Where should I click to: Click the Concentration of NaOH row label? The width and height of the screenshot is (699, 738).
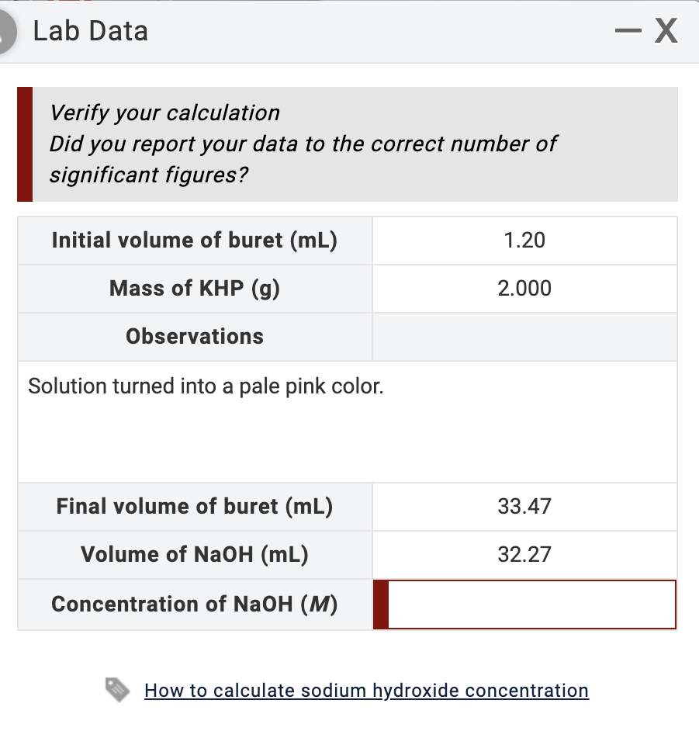click(194, 604)
